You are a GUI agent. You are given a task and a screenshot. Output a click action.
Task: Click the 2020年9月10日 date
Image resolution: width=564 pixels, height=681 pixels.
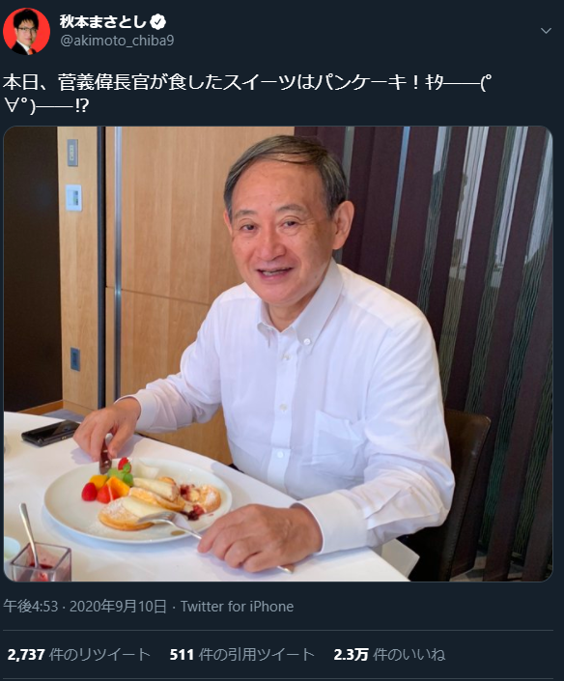(118, 607)
